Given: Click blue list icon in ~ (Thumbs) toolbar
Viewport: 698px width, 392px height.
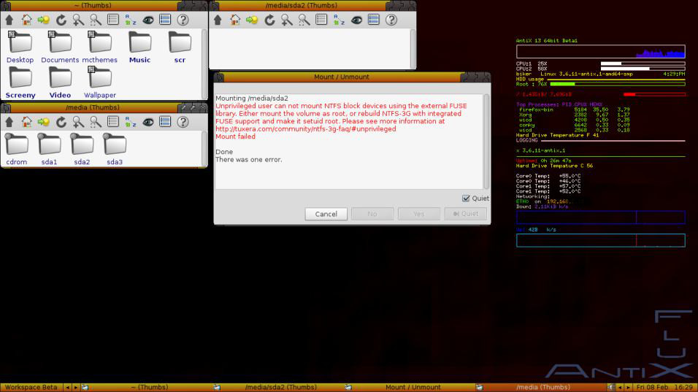Looking at the screenshot, I should click(x=165, y=20).
